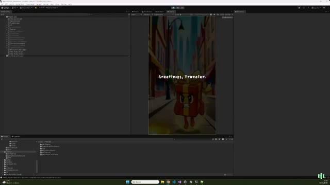Open the Component menu
The height and width of the screenshot is (185, 330).
tap(30, 4)
